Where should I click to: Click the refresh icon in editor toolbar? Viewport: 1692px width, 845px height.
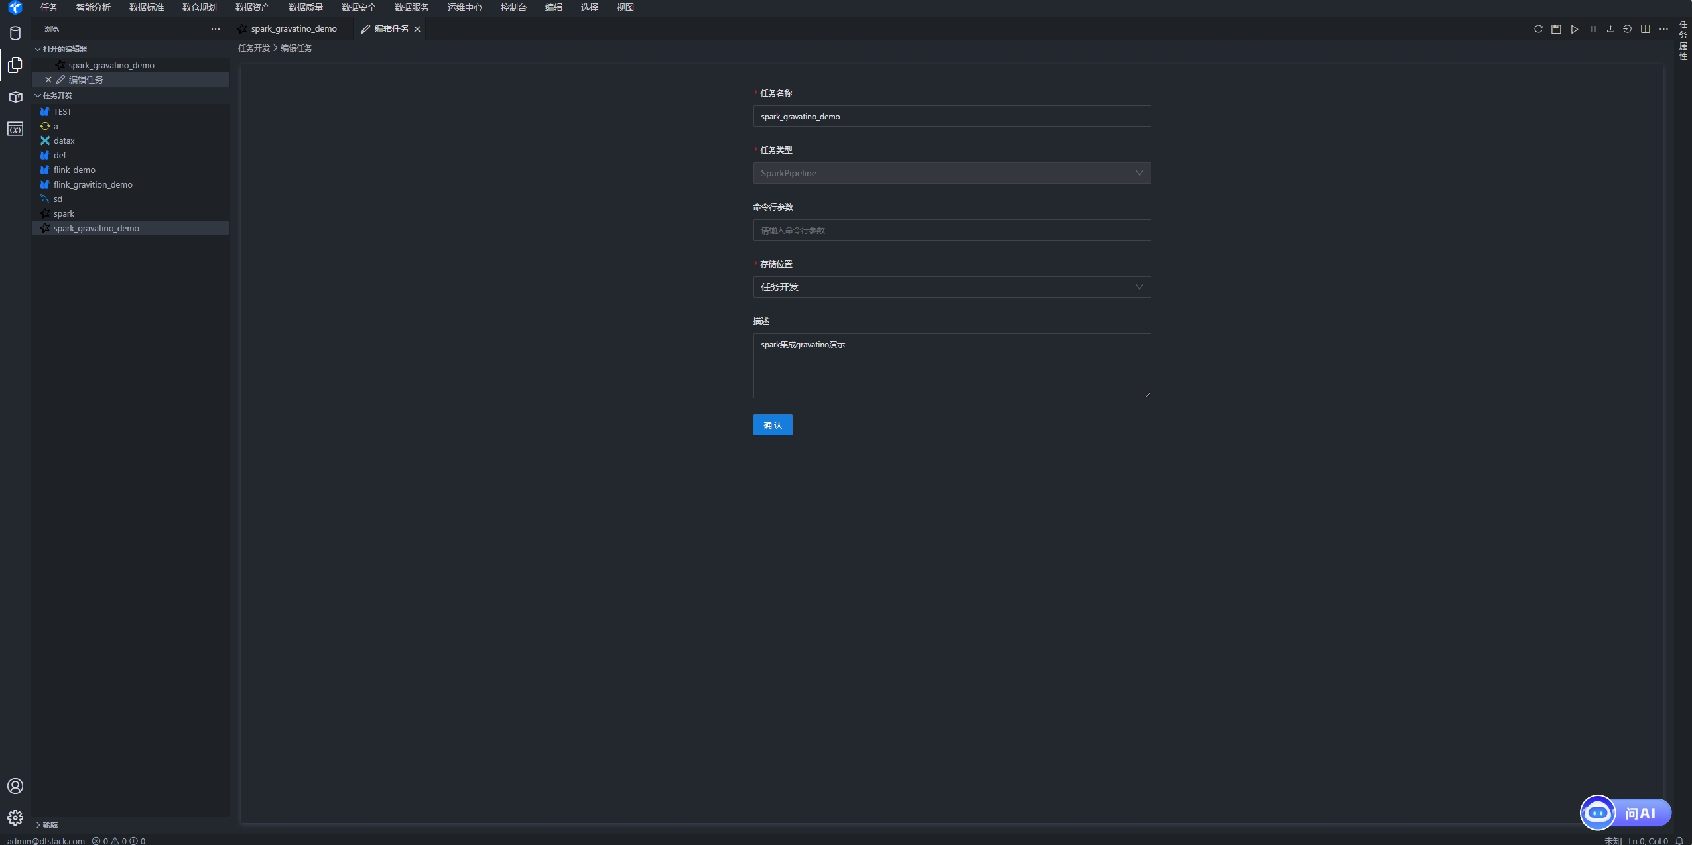coord(1538,29)
